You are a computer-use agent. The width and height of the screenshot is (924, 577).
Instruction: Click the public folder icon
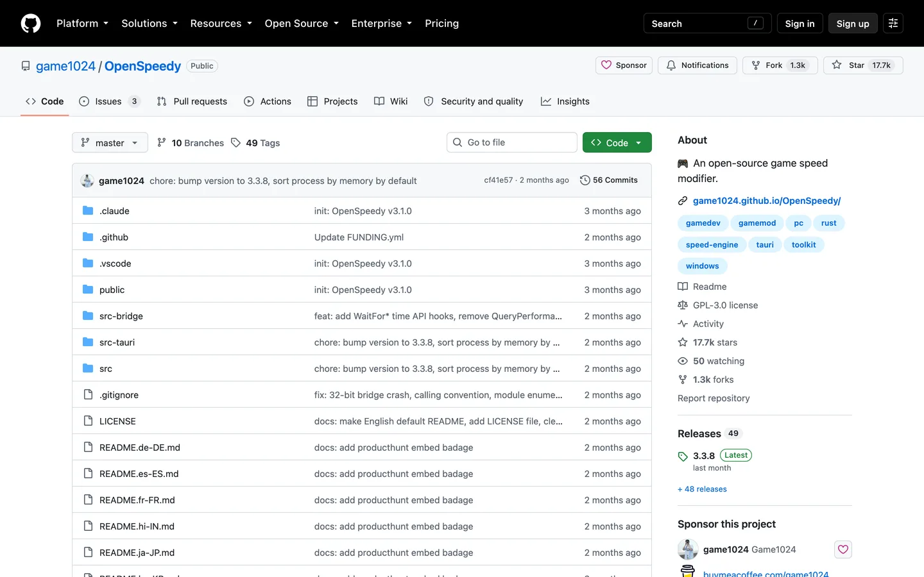point(88,290)
